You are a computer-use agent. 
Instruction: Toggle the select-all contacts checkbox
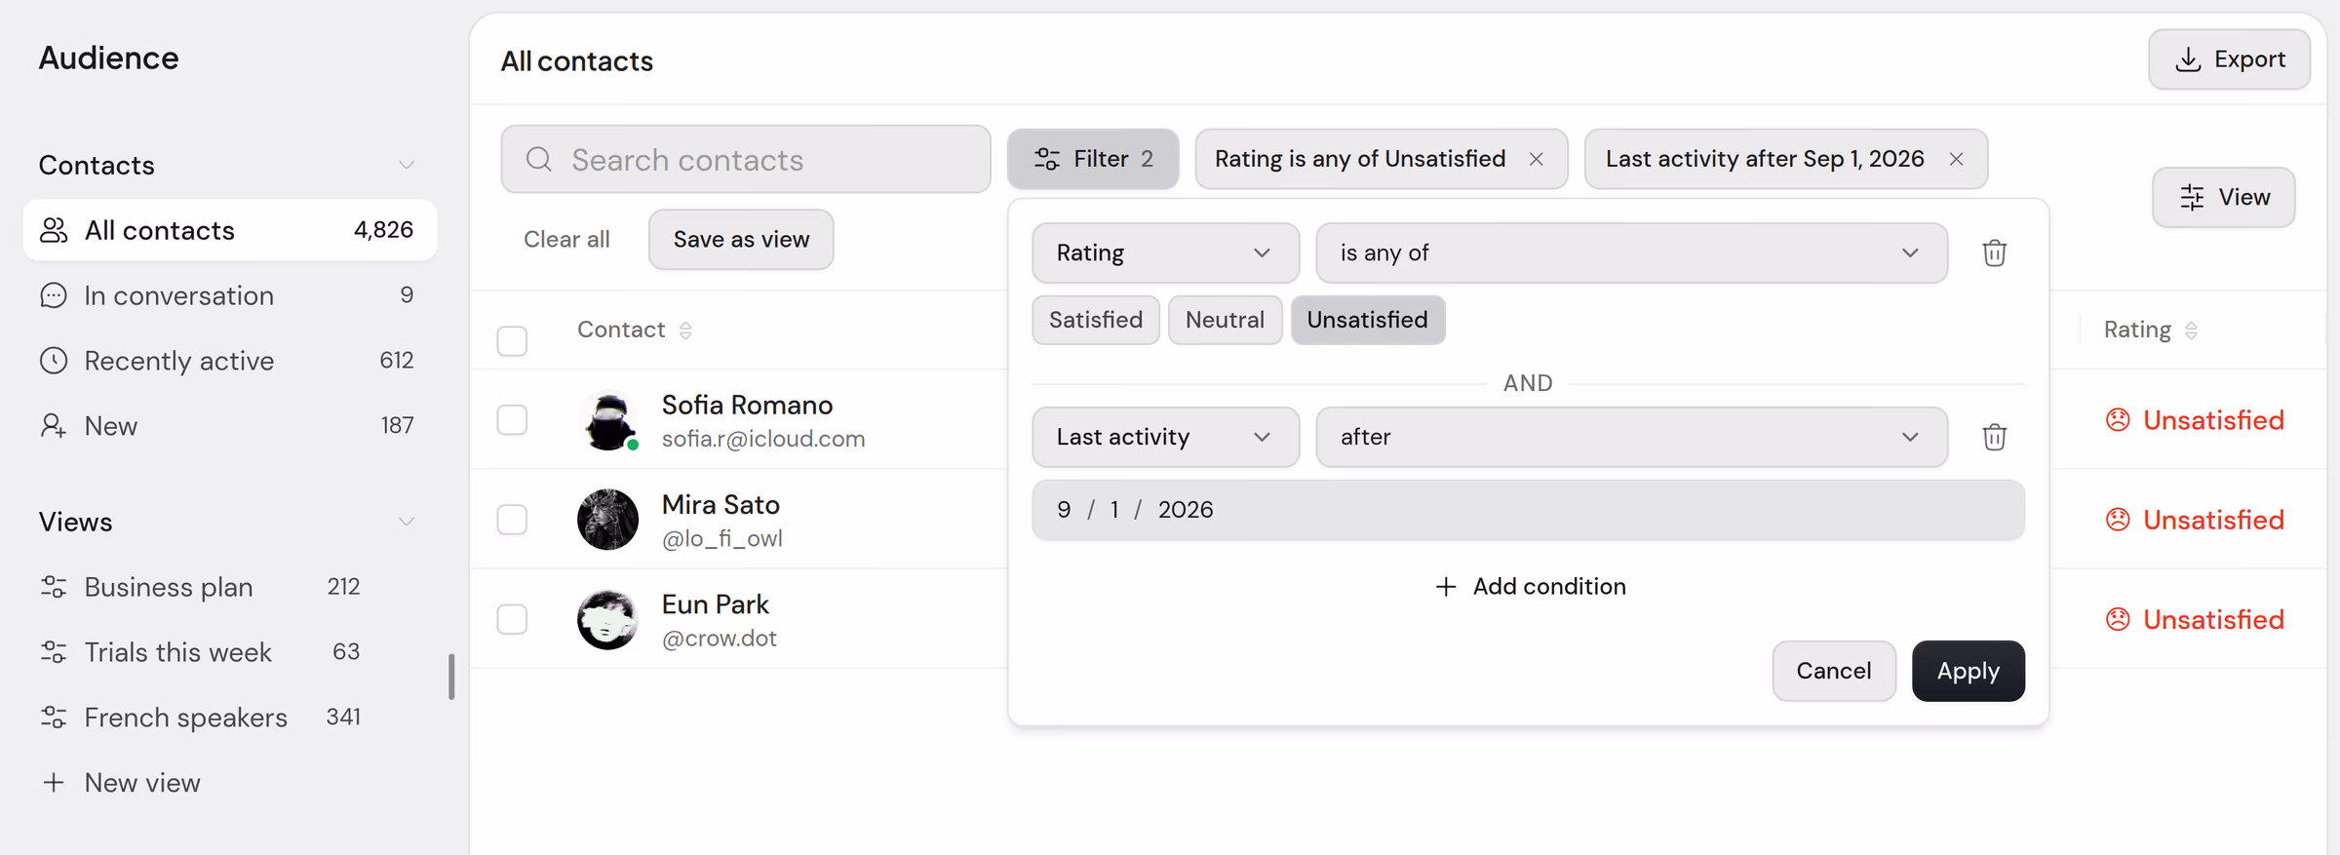pos(512,340)
